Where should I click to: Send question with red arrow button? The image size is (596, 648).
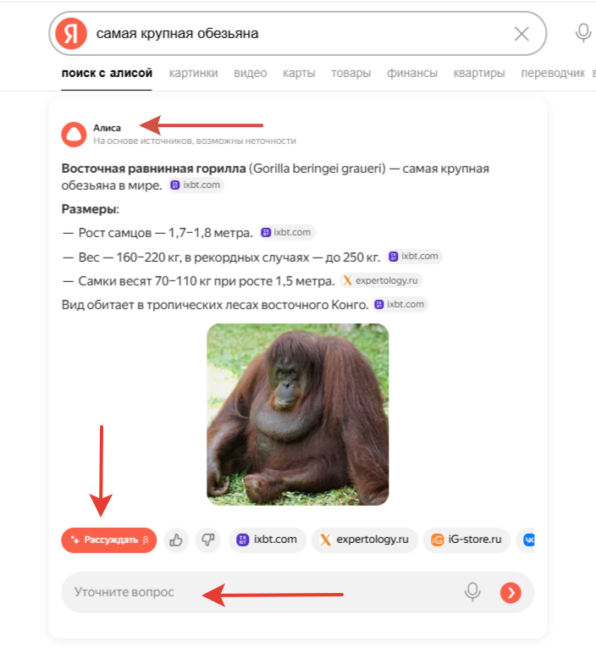(510, 593)
